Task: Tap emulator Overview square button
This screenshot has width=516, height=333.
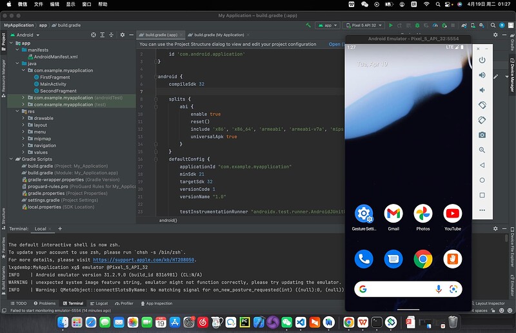Action: tap(482, 195)
